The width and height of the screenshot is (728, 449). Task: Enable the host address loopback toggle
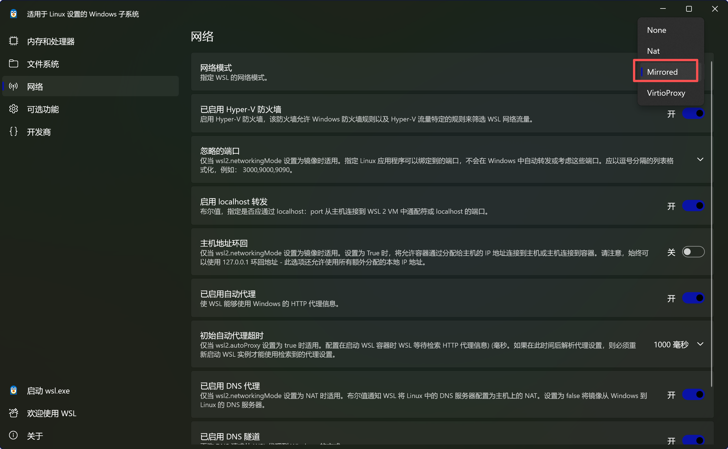(693, 252)
